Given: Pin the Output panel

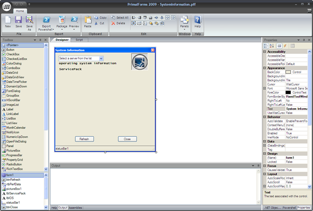Looking at the screenshot, I should 258,166.
